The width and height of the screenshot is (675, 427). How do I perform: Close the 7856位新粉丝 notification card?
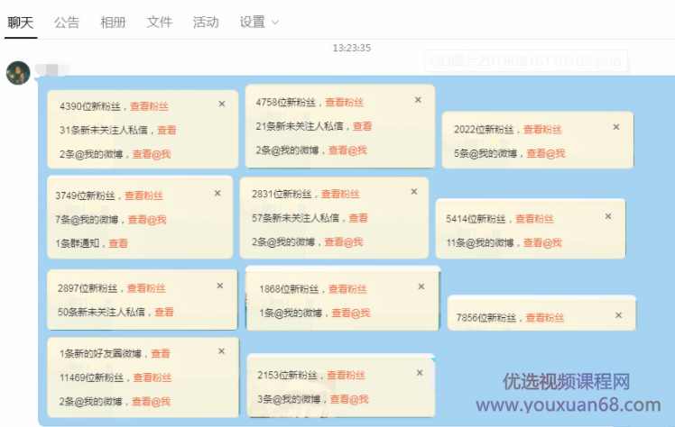pyautogui.click(x=618, y=315)
